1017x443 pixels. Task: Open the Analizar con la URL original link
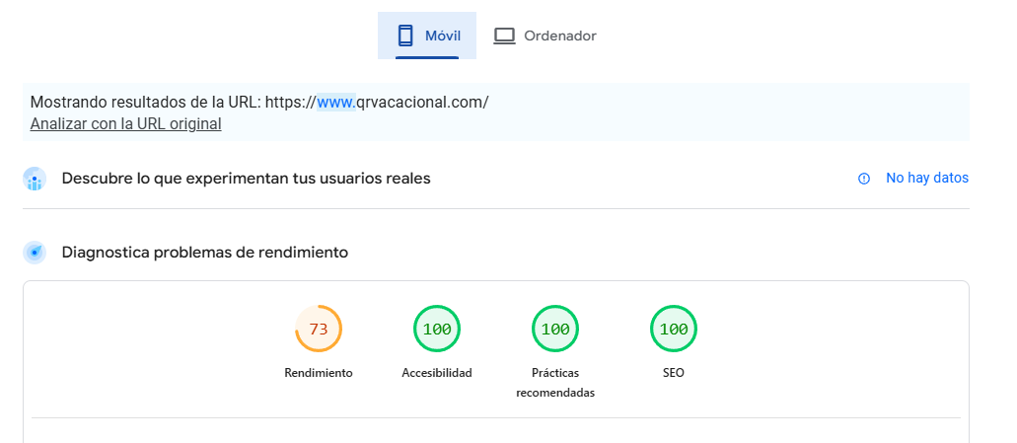click(x=126, y=123)
